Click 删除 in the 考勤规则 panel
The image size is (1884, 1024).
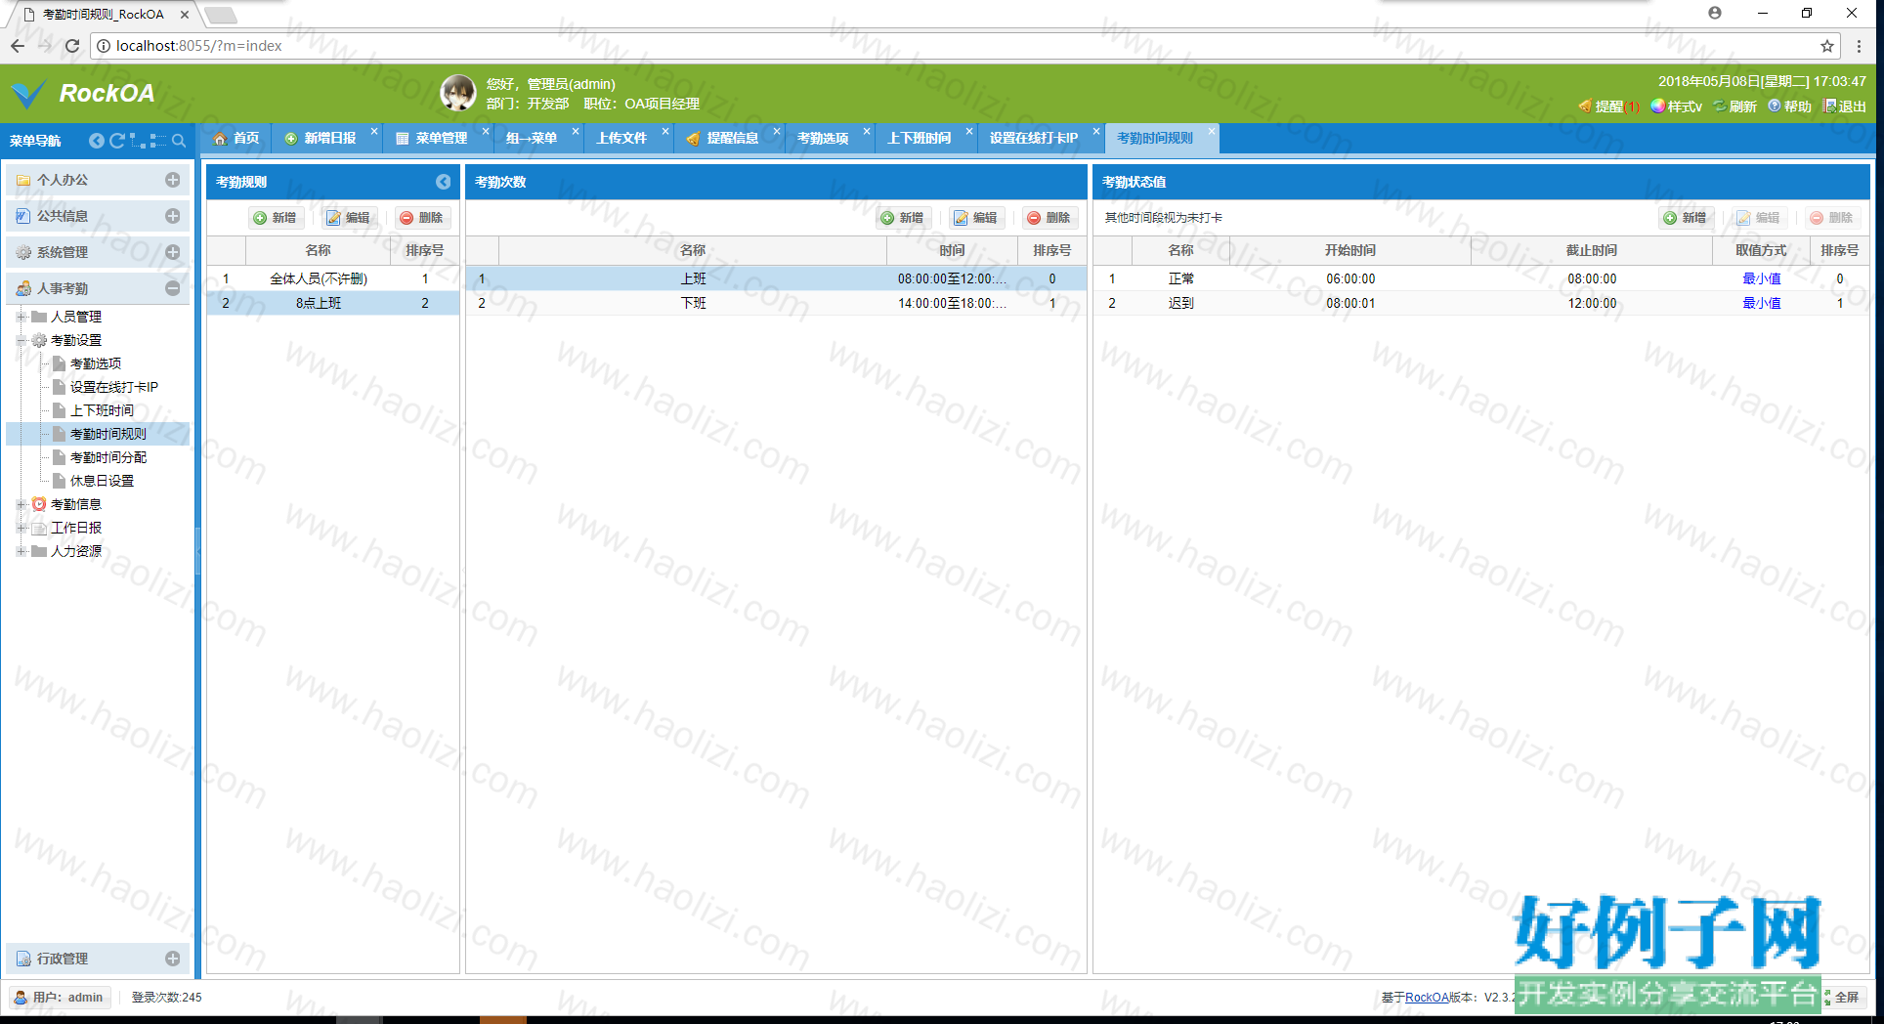click(422, 218)
